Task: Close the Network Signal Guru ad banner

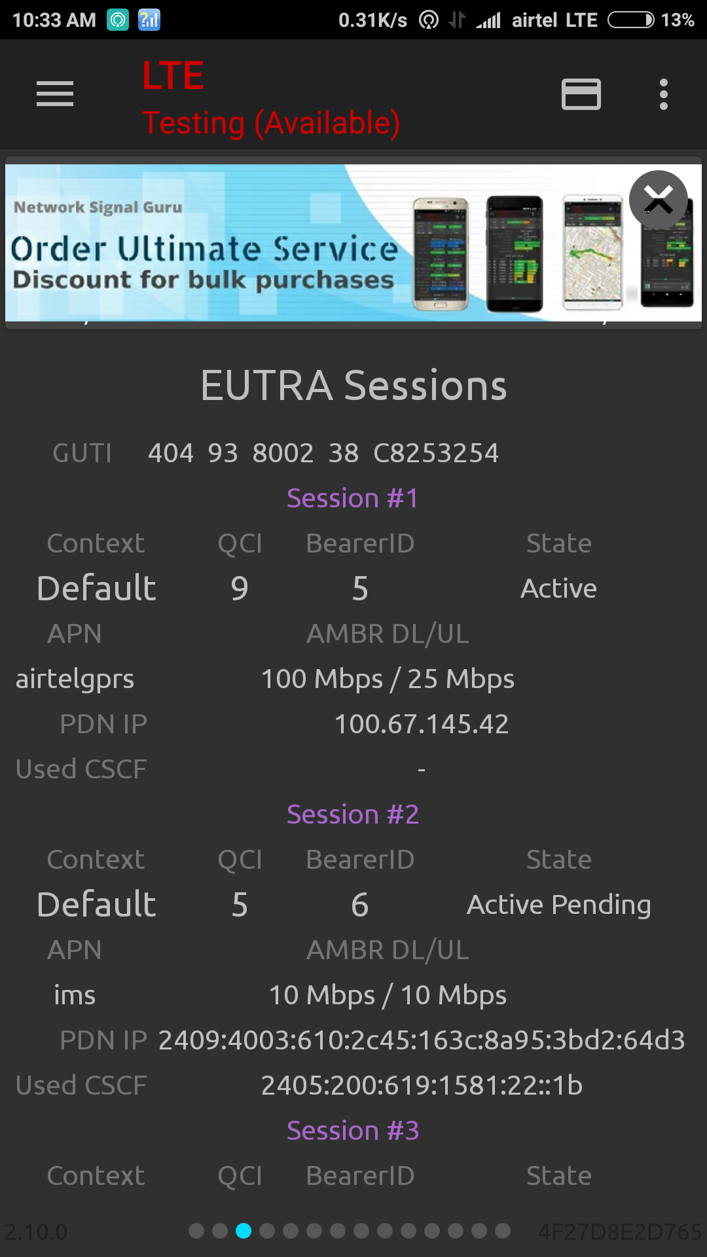Action: point(658,200)
